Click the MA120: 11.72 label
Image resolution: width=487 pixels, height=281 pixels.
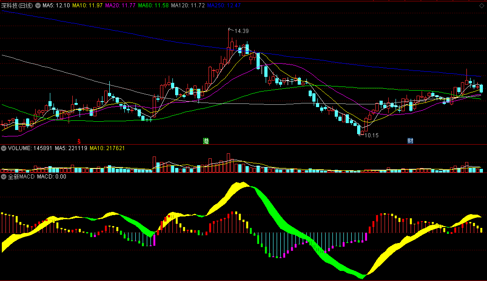point(188,5)
